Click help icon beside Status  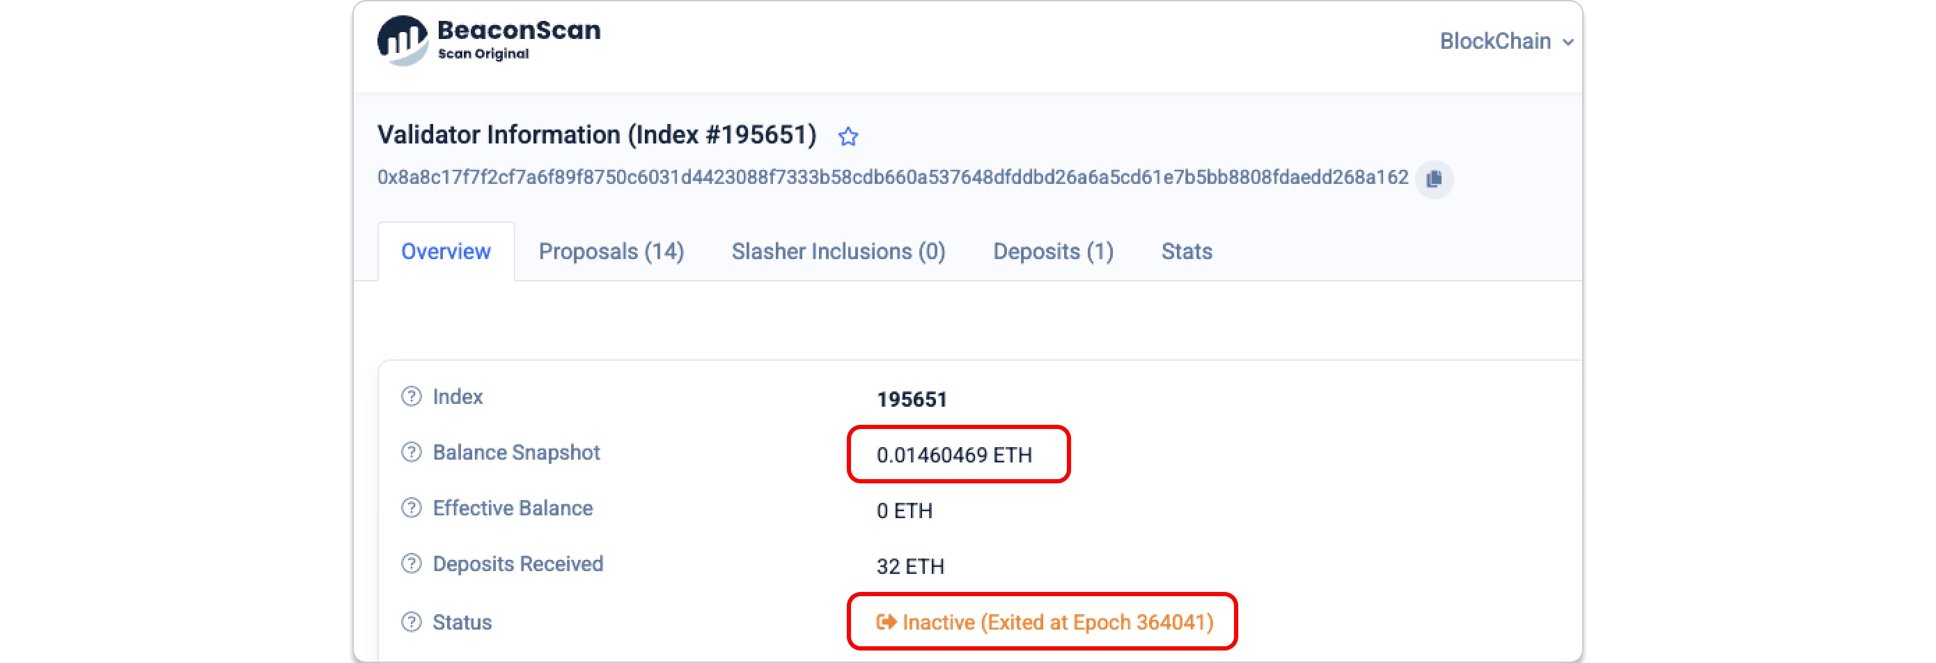point(411,622)
